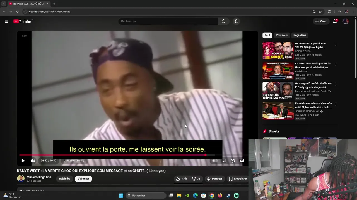Open options menu for DRAGON BALL video
The image size is (357, 200).
tap(336, 44)
